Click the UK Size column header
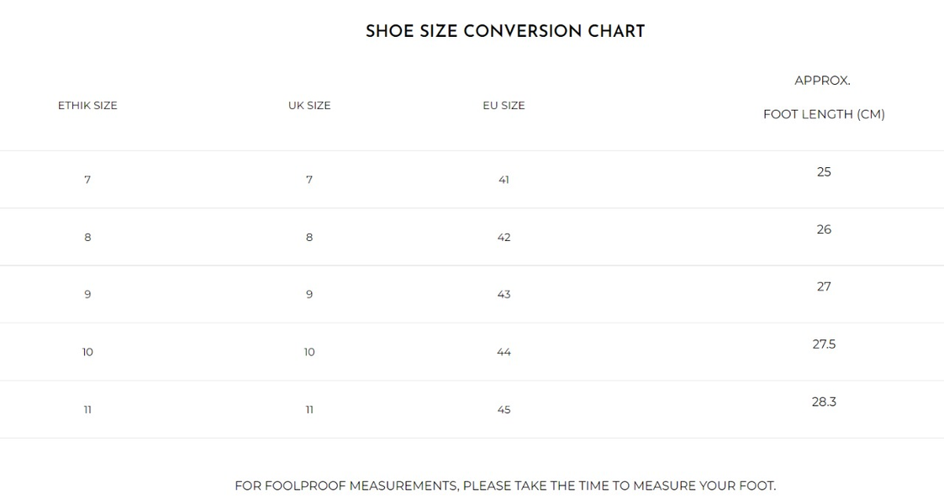This screenshot has width=944, height=504. 309,106
